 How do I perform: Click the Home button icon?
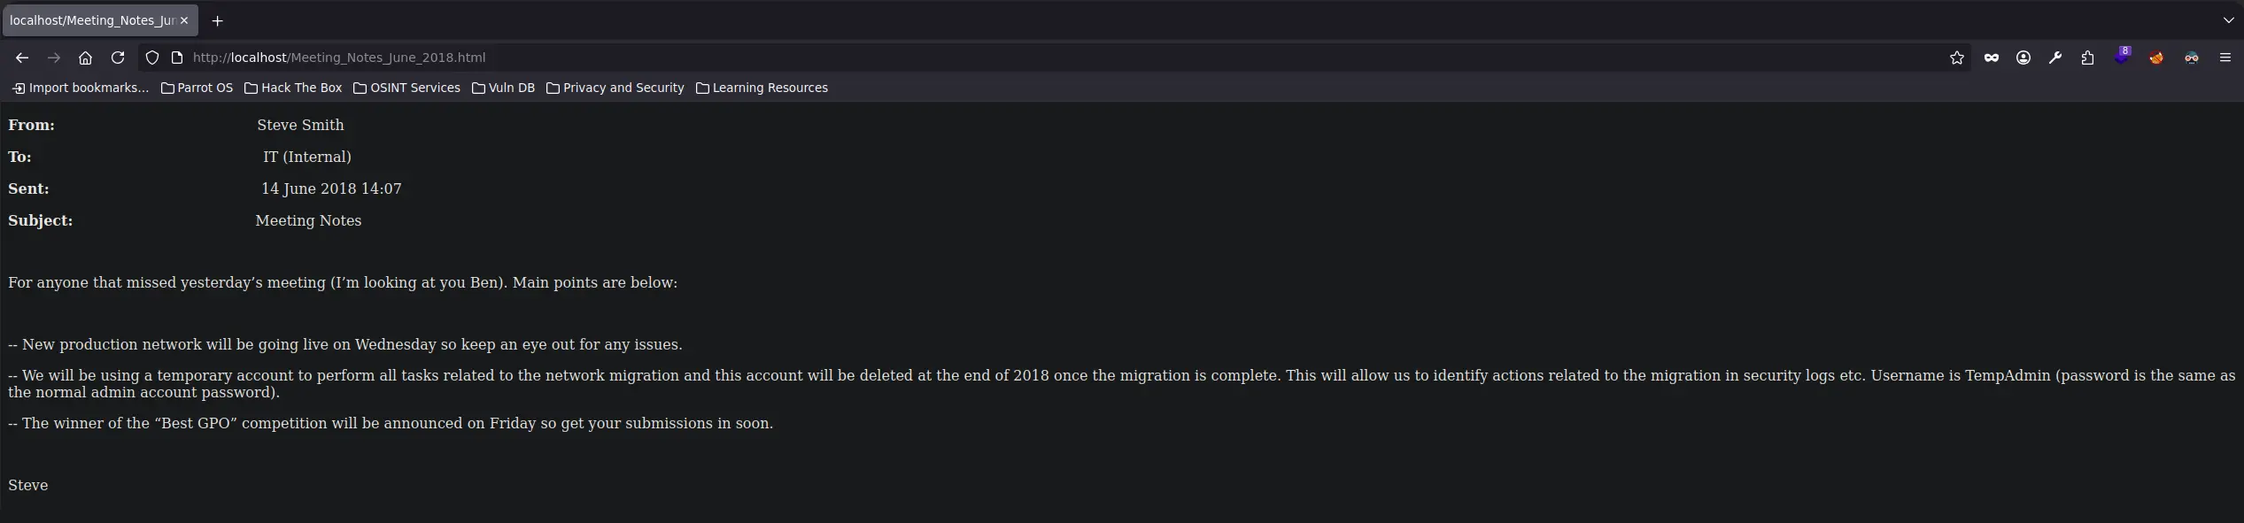tap(85, 58)
